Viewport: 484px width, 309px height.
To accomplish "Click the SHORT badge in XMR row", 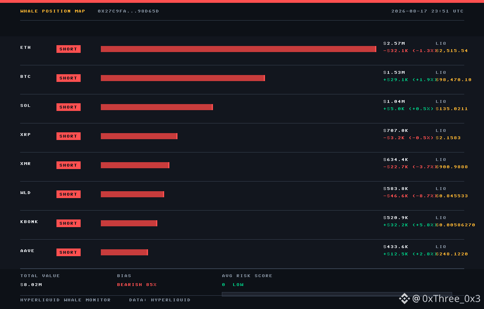I will 69,165.
